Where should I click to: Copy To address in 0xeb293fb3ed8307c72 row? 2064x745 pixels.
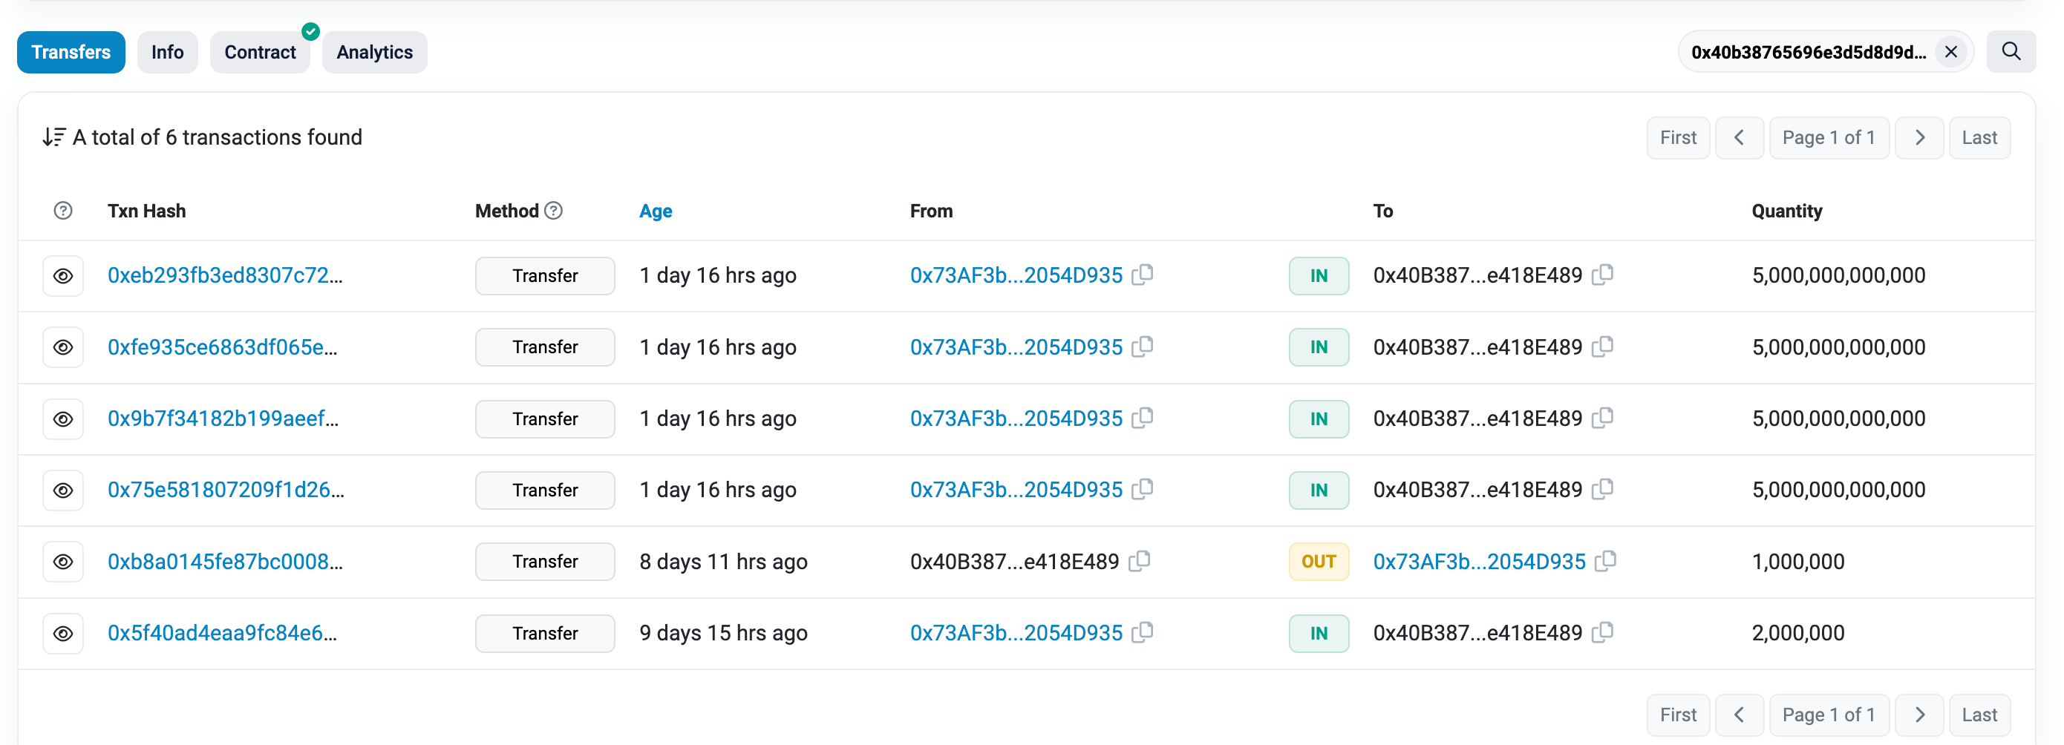pyautogui.click(x=1602, y=275)
